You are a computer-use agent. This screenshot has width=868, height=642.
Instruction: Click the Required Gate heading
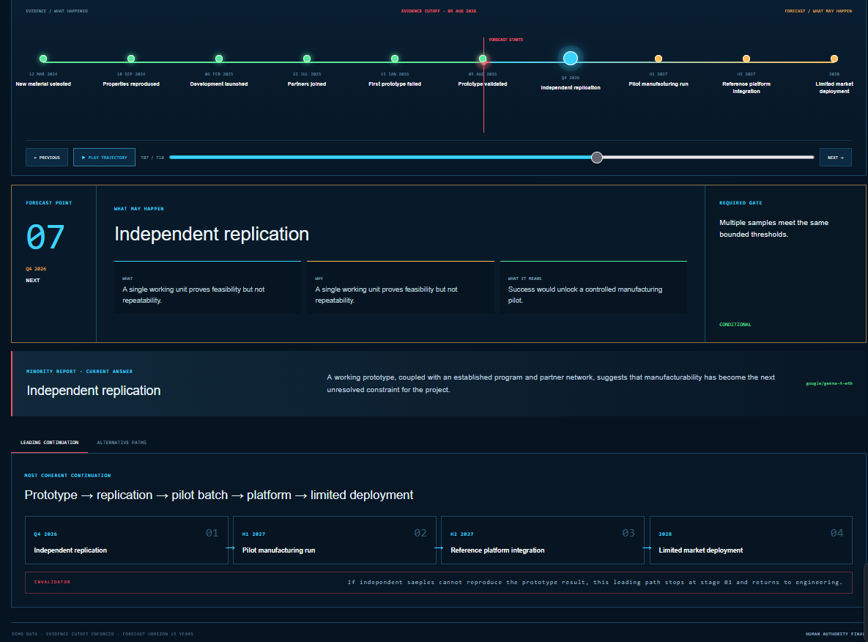741,203
